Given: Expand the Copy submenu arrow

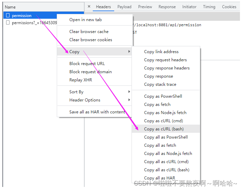Looking at the screenshot, I should pos(129,51).
